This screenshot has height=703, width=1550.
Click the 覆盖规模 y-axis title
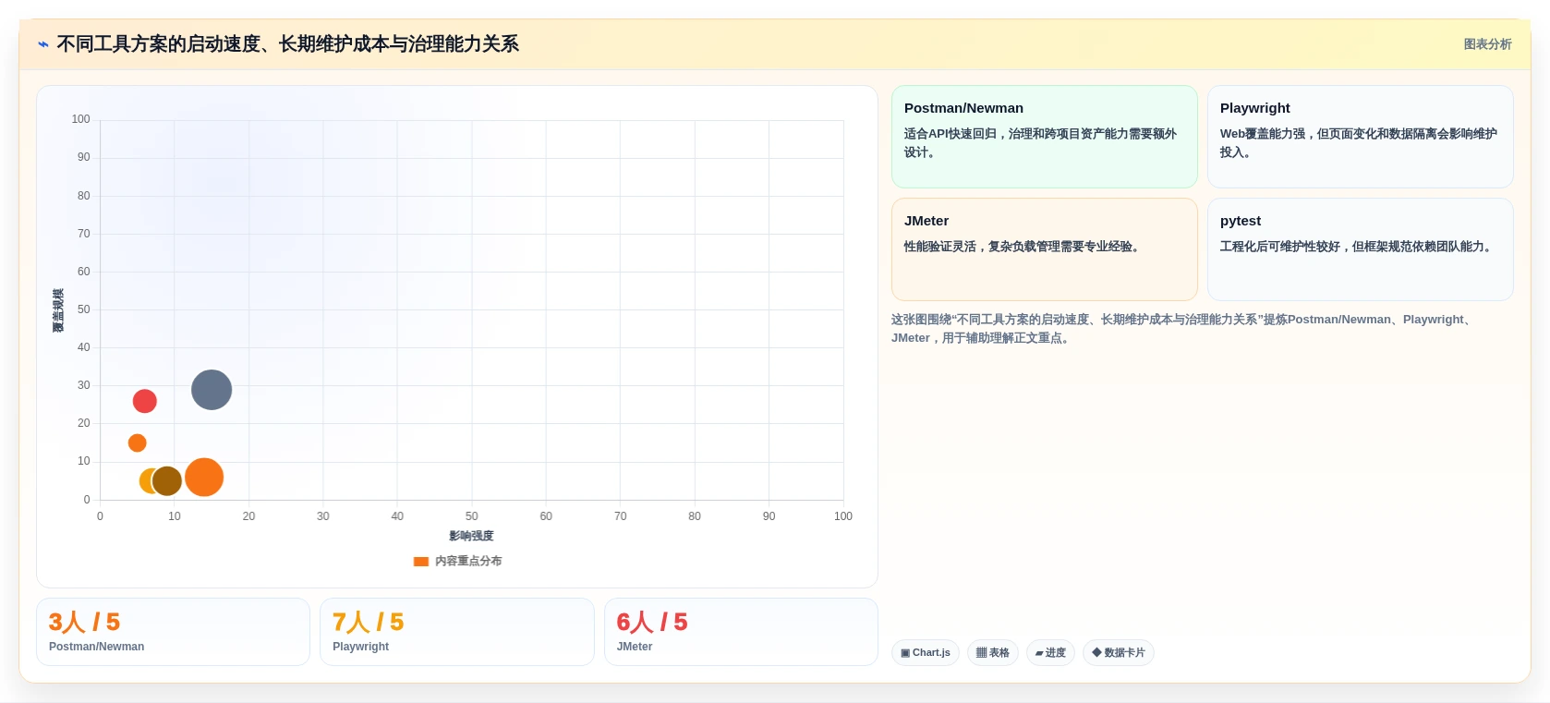pos(58,310)
